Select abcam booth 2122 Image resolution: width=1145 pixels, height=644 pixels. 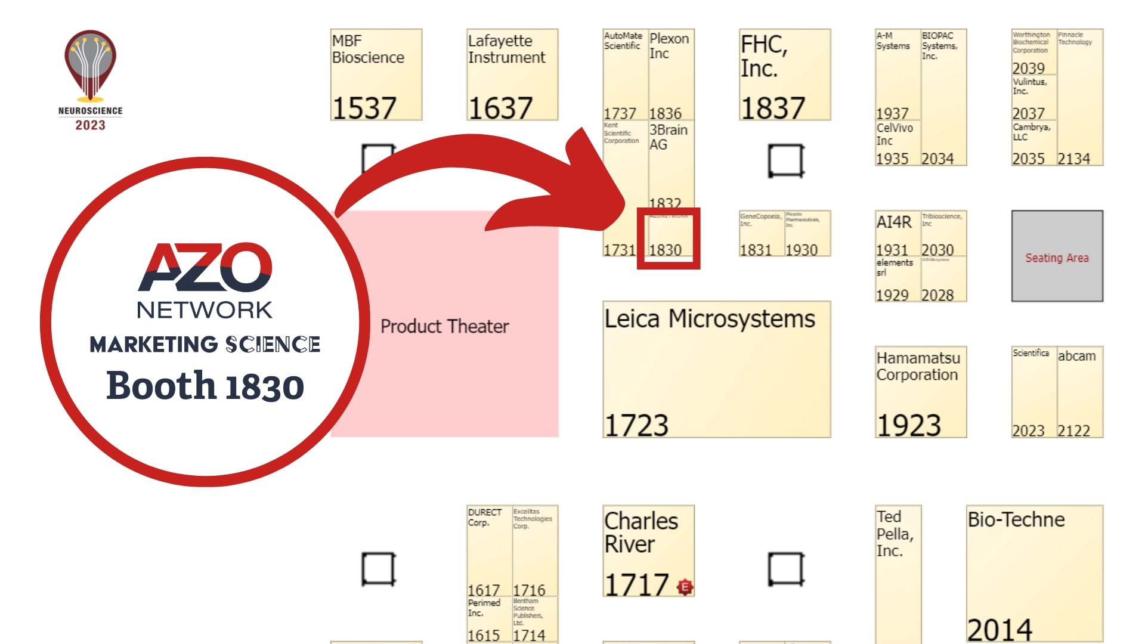point(1080,392)
